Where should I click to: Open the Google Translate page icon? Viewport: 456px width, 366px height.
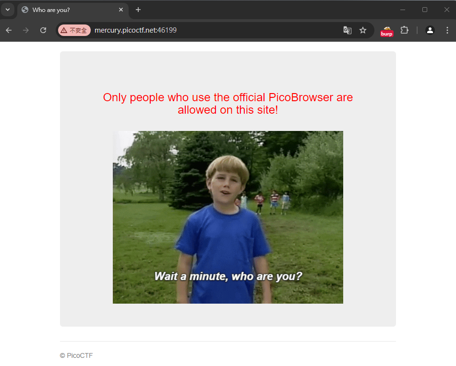347,30
